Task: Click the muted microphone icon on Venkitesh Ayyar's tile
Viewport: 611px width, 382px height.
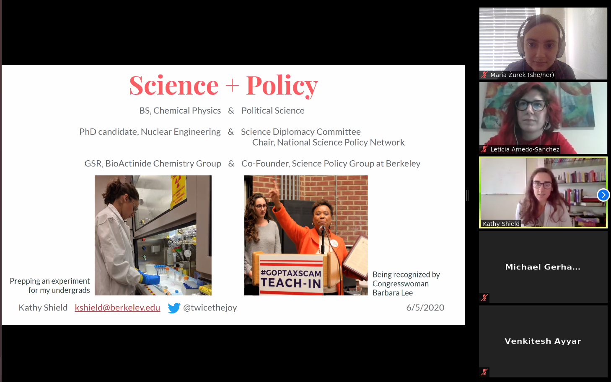Action: [484, 372]
